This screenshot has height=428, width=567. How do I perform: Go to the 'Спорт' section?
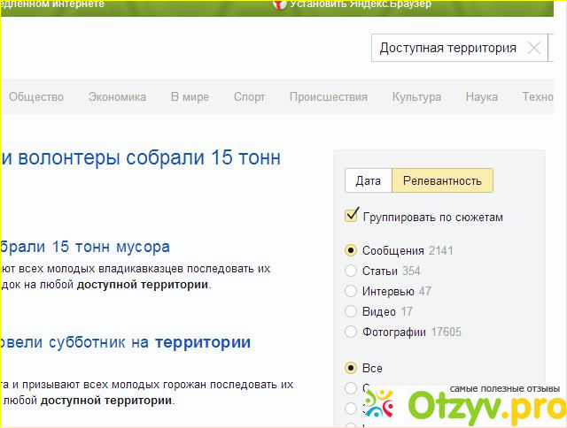click(249, 97)
